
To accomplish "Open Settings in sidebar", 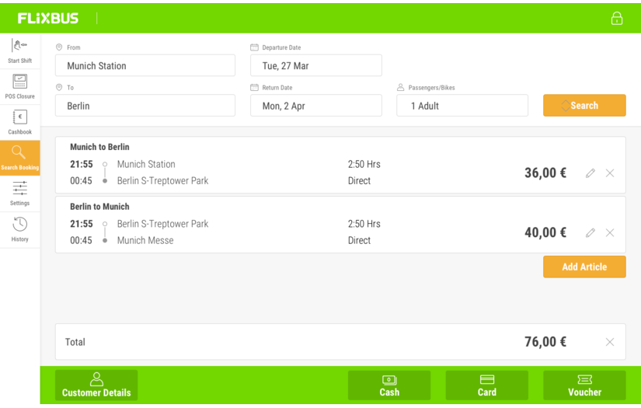I will point(19,194).
